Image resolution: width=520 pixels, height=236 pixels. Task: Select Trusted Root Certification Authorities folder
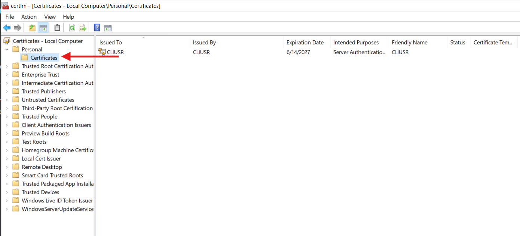pos(57,66)
